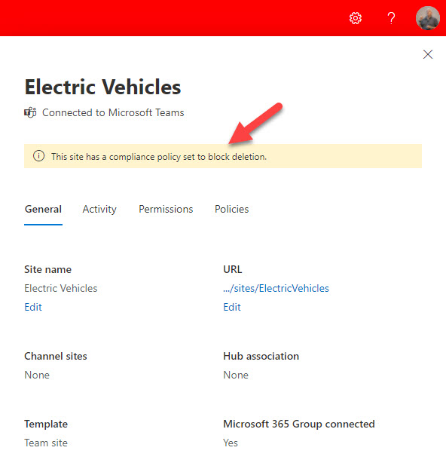
Task: Switch to the Activity tab
Action: 99,209
